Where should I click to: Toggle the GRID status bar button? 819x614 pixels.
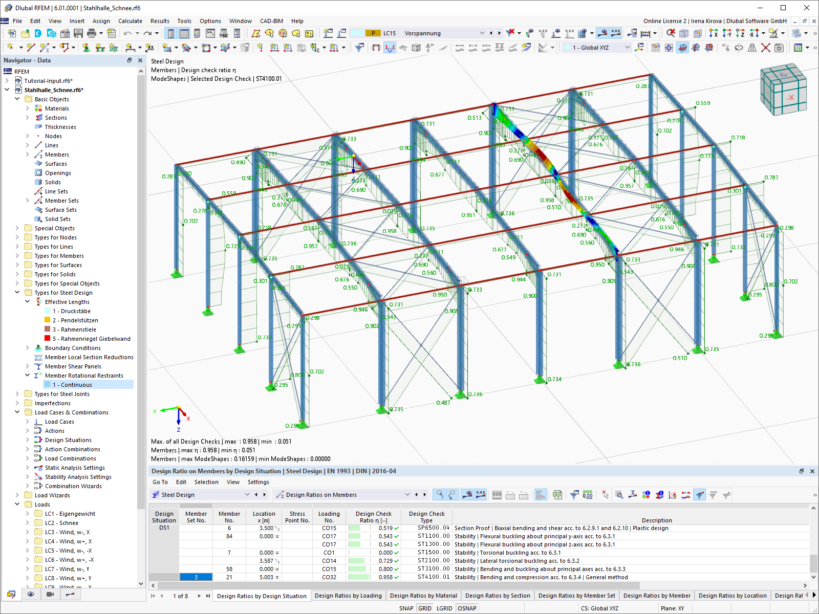425,608
